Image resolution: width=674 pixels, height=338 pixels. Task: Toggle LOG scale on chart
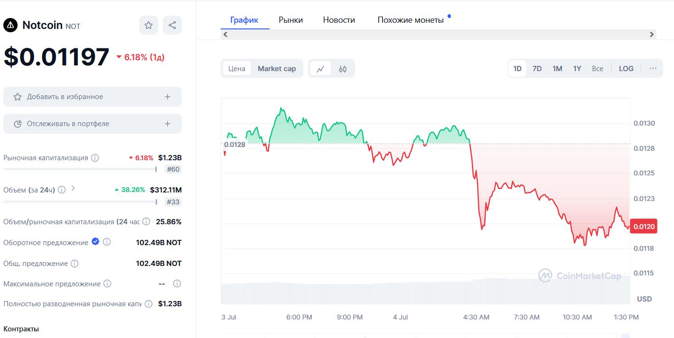click(626, 69)
